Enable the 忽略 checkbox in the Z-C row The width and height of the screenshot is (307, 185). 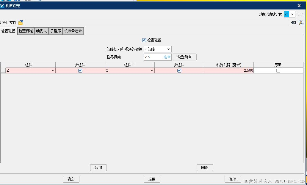278,70
